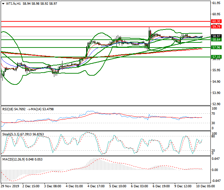Select the 60.30 red resistance price tag

tap(216, 21)
